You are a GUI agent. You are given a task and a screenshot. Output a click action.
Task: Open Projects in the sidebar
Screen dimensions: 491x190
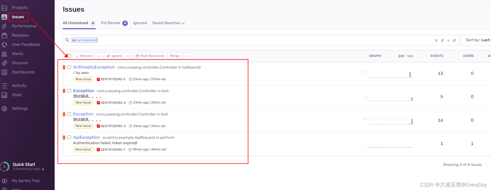point(20,8)
